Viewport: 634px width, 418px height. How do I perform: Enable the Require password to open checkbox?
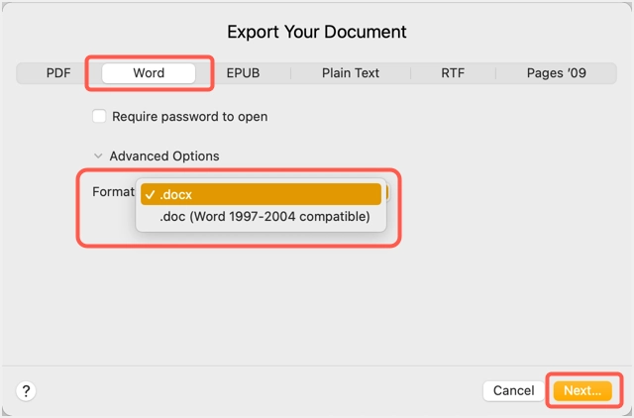tap(99, 117)
